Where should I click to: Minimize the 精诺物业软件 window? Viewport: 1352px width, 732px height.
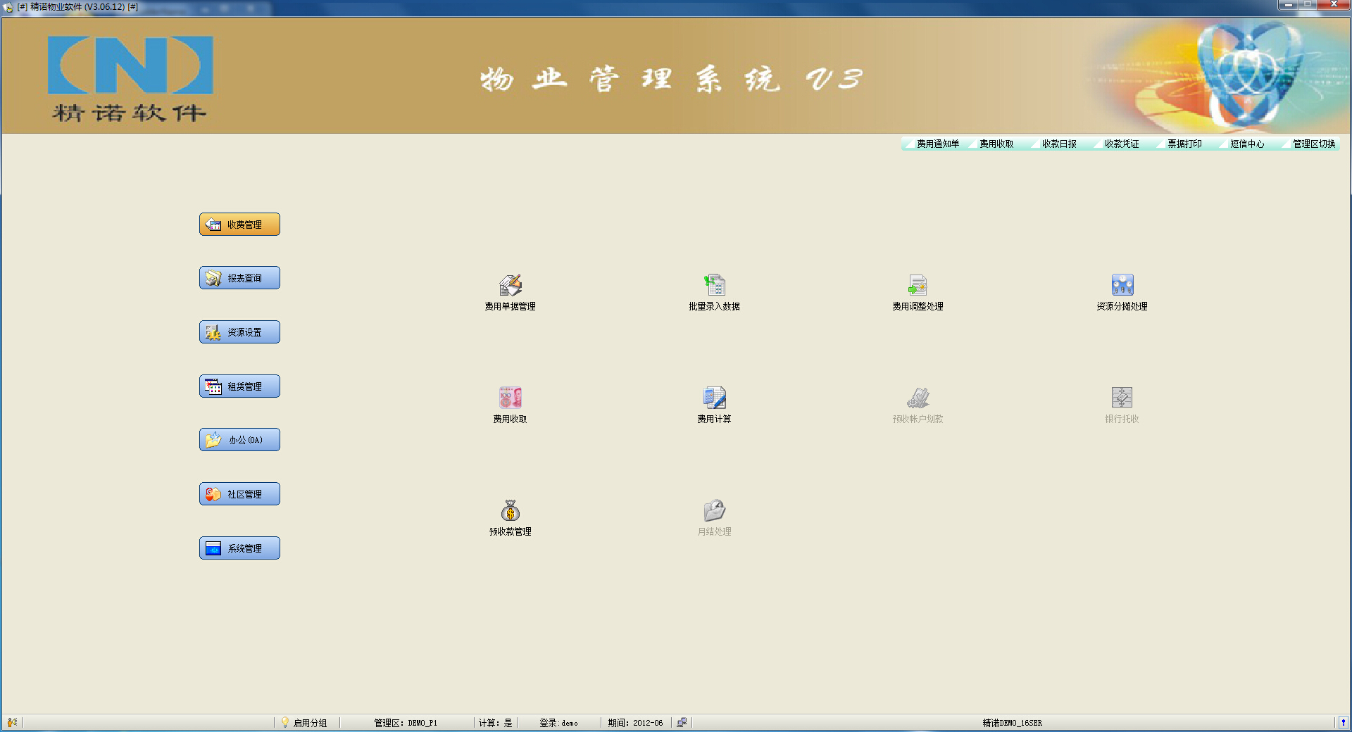(1288, 5)
